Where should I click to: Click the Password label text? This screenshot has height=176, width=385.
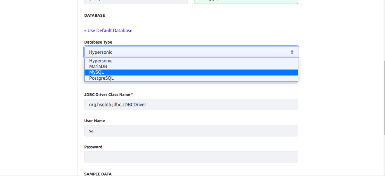pyautogui.click(x=93, y=147)
